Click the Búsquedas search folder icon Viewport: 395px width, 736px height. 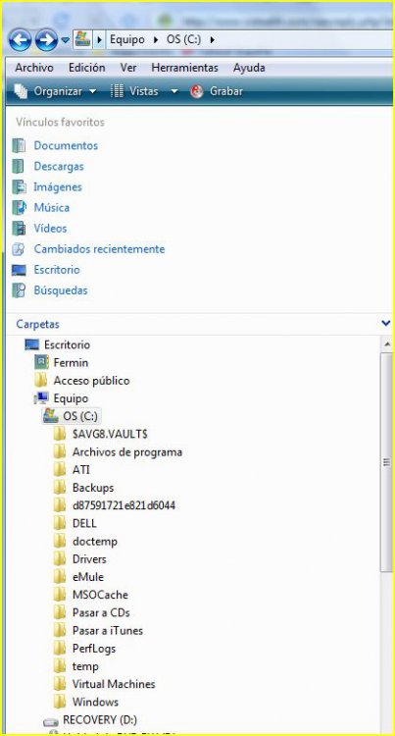click(19, 290)
